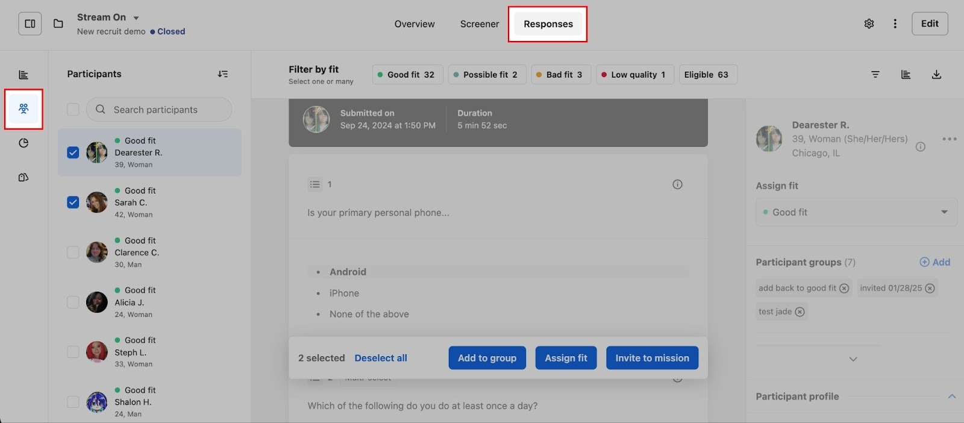Open the settings gear icon

[869, 24]
